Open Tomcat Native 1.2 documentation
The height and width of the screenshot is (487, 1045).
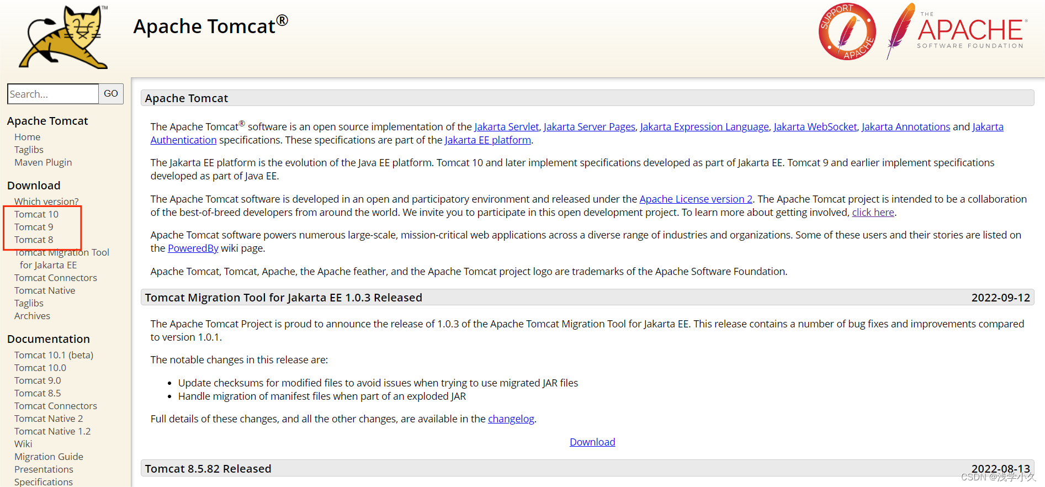pos(52,431)
